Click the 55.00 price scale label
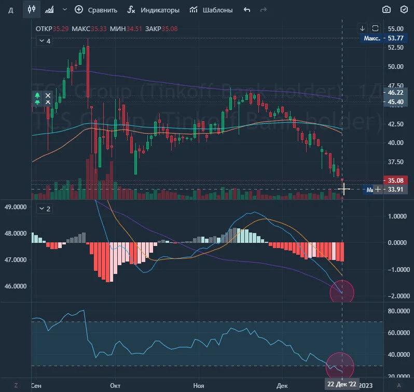414x392 pixels. [395, 28]
